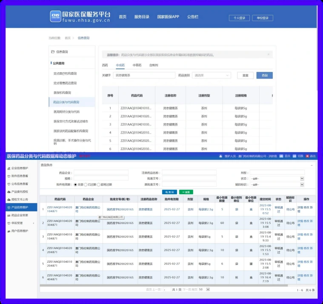Collapse the 查询条件 panel with the minus icon
This screenshot has height=304, width=323.
pyautogui.click(x=312, y=165)
